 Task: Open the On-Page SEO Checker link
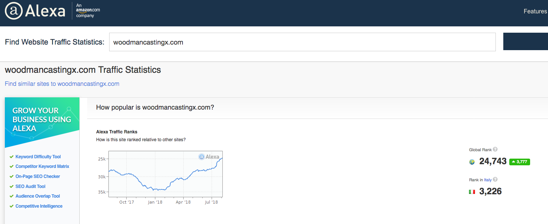click(x=38, y=176)
